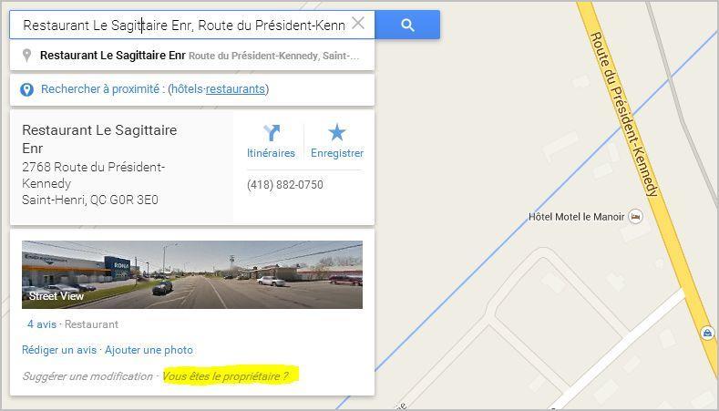Click the blue shopping marker on the road

point(707,333)
